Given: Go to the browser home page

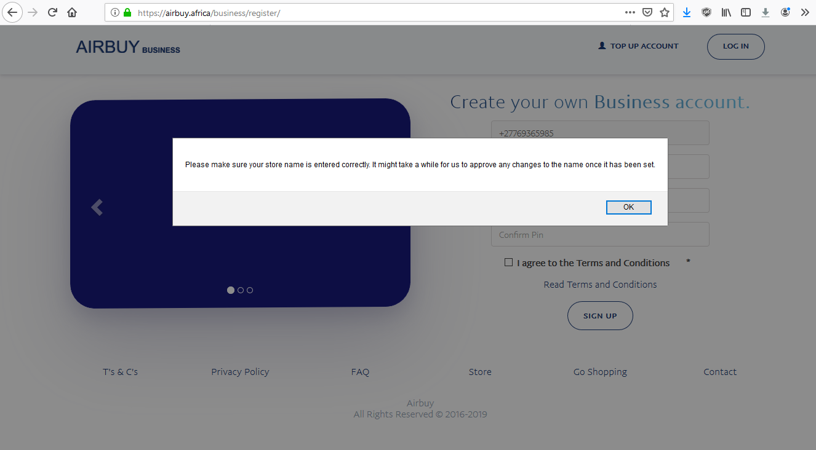Looking at the screenshot, I should tap(72, 12).
